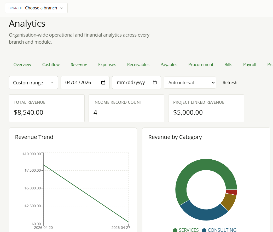273x232 pixels.
Task: Open the end date calendar picker icon
Action: click(x=155, y=82)
